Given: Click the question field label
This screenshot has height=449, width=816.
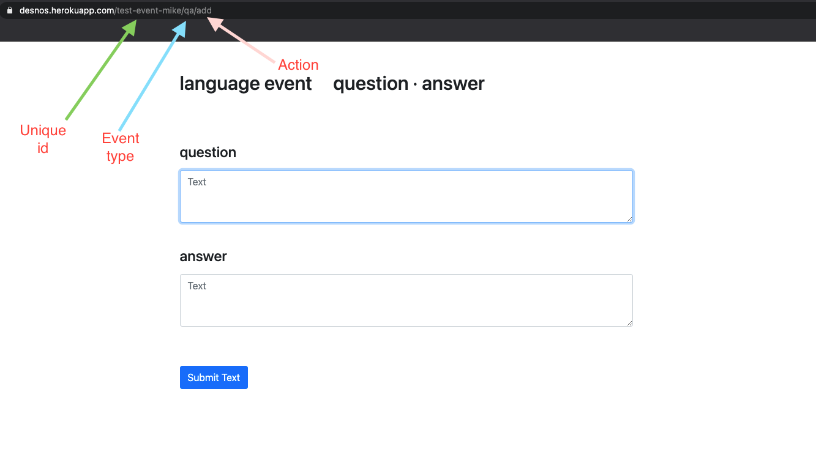Looking at the screenshot, I should coord(208,152).
